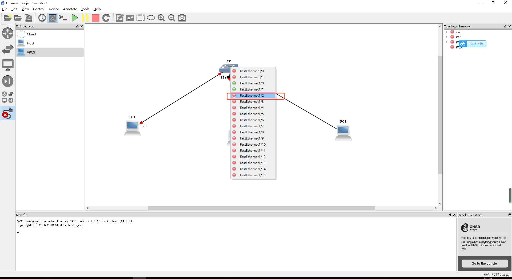Click the Insert picture icon
The height and width of the screenshot is (279, 512).
click(x=130, y=18)
